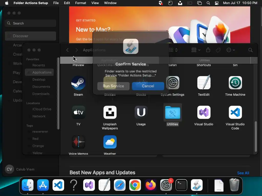
Task: Open Voice Memos app icon
Action: pos(78,142)
